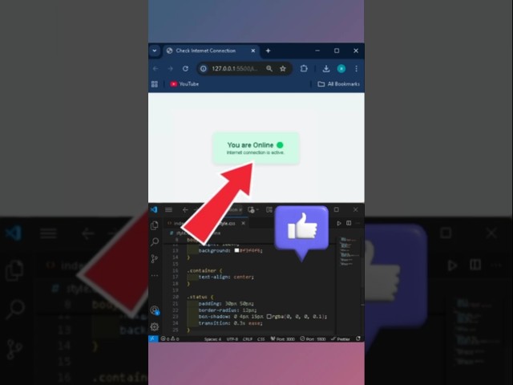This screenshot has height=385, width=513.
Task: Change the UTF-8 file encoding
Action: pos(232,338)
